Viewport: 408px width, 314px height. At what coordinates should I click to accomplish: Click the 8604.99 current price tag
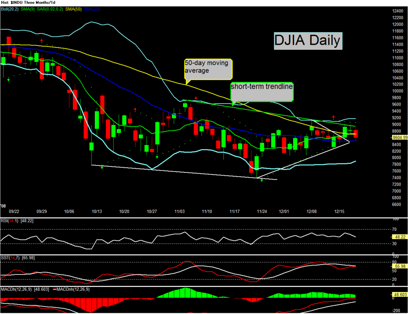399,137
